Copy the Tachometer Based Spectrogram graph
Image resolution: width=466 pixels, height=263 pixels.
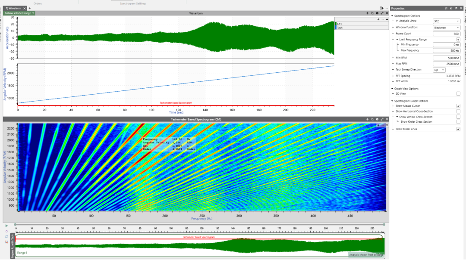click(x=372, y=119)
